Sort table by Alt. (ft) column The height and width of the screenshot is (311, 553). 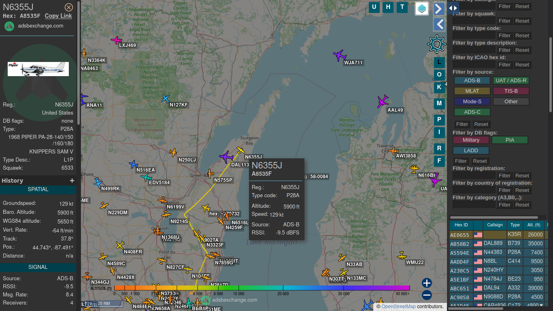coord(534,225)
